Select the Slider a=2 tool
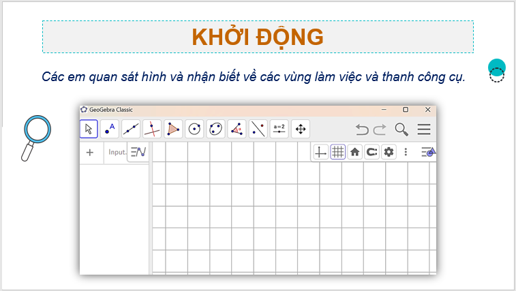Viewport: 516px width, 291px height. (x=279, y=129)
